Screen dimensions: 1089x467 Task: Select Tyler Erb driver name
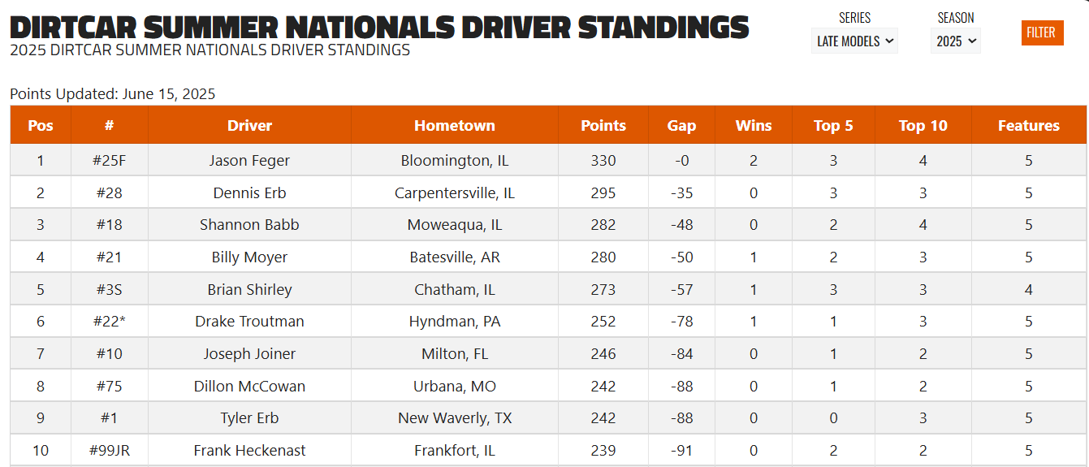[x=249, y=418]
